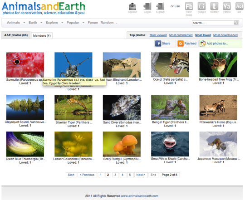Click into the Search field
This screenshot has height=200, width=245.
point(213,23)
